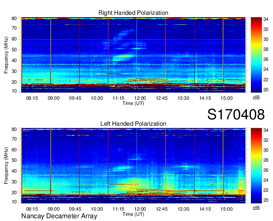Click the 10 MHz tick on Right Handed plot

[x=14, y=91]
